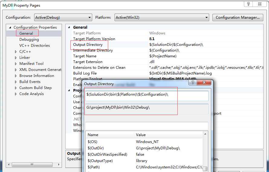Click the tree horizontal scrollbar right arrow
Screen dimensions: 269x172
coord(59,165)
